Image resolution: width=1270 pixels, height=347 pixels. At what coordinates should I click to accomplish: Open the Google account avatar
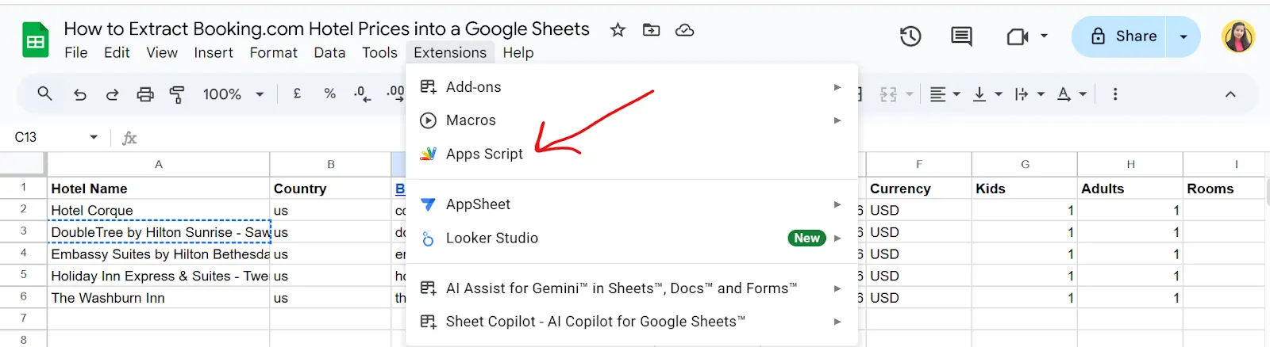tap(1238, 36)
